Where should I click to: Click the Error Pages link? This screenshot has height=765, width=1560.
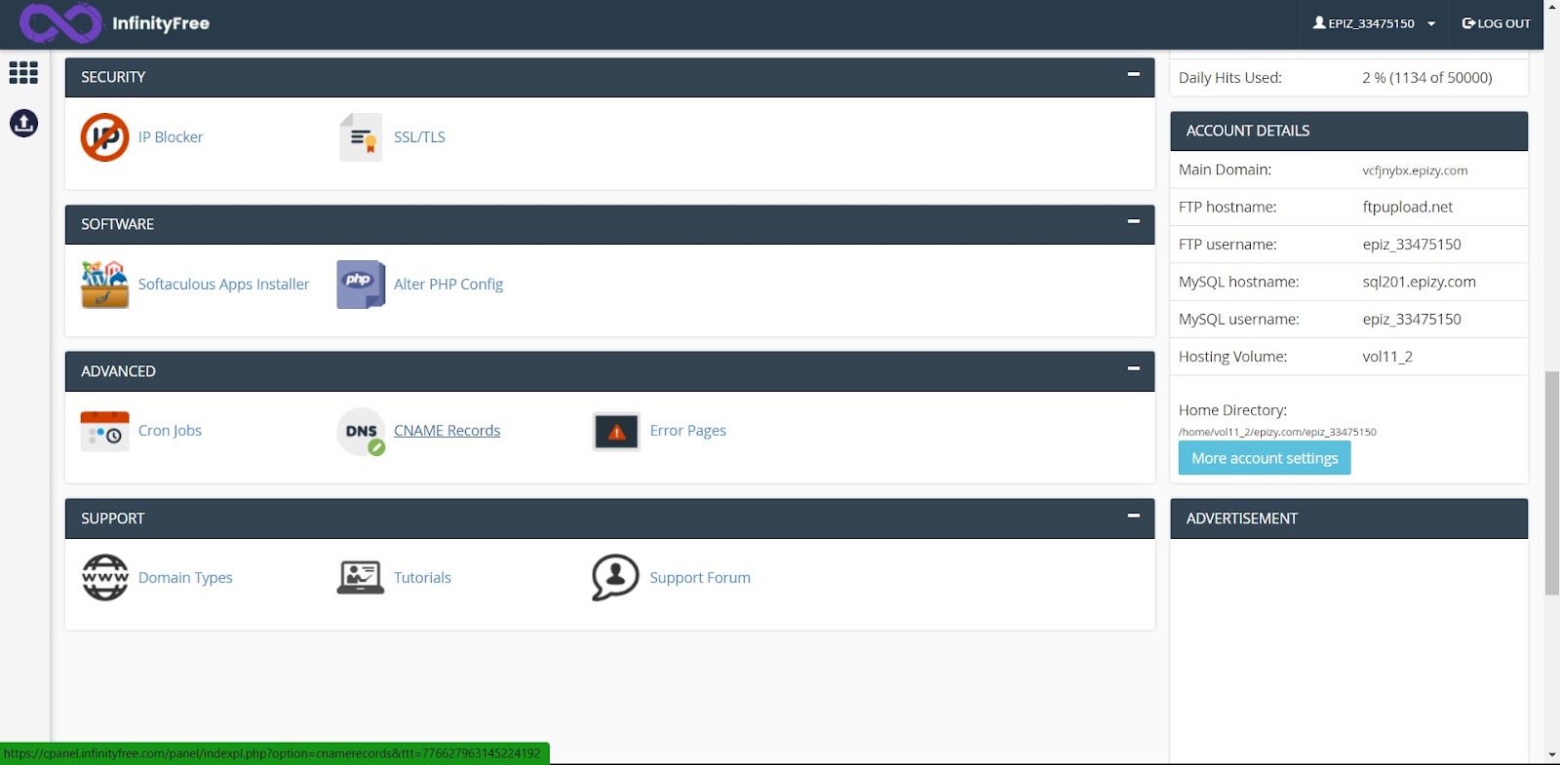[x=687, y=431]
